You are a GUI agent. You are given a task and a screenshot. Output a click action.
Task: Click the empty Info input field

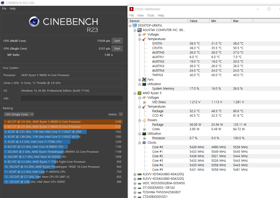pyautogui.click(x=72, y=98)
